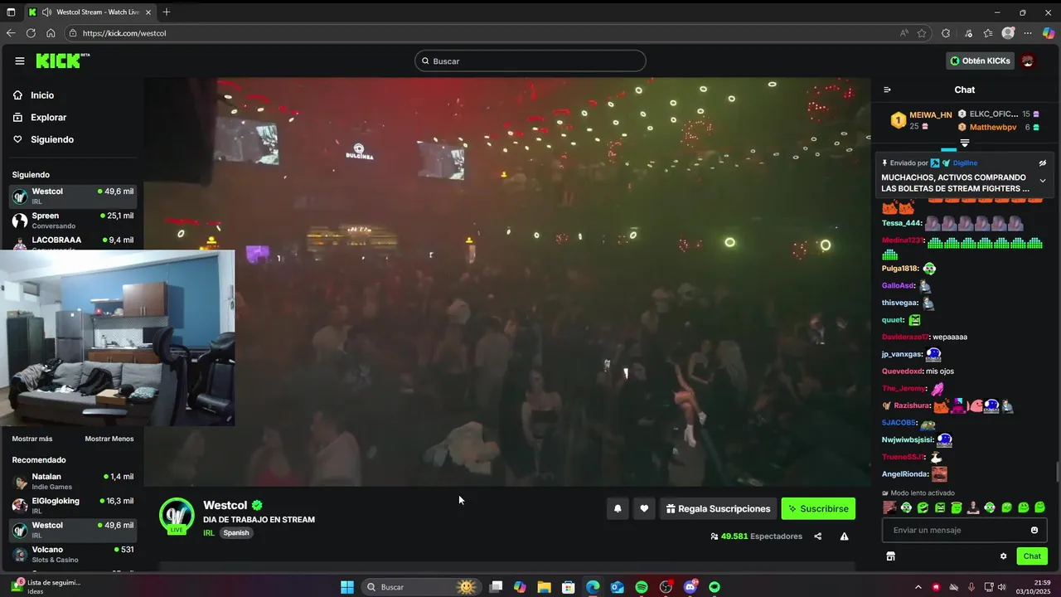Open Volcano recommended channel
1061x597 pixels.
(x=73, y=554)
